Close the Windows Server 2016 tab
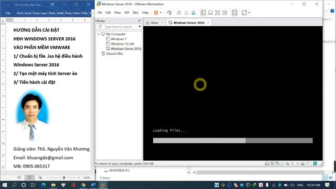The image size is (336, 189). point(208,23)
